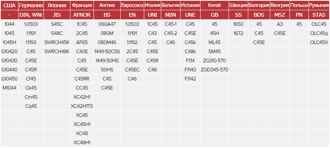This screenshot has width=330, height=148.
Task: Click the Румыния column header
Action: pos(319,5)
